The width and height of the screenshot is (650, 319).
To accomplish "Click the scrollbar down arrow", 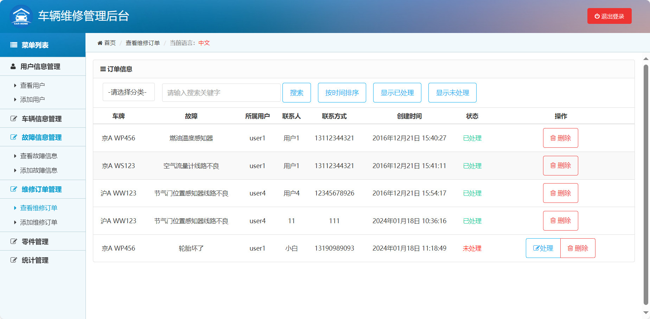I will [646, 312].
